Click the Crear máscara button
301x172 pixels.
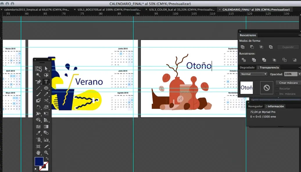click(x=288, y=83)
